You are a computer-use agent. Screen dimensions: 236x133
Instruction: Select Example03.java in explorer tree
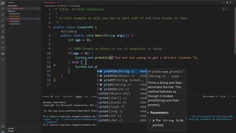pos(15,19)
